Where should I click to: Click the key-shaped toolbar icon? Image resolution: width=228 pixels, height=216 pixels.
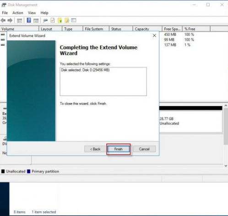point(45,21)
